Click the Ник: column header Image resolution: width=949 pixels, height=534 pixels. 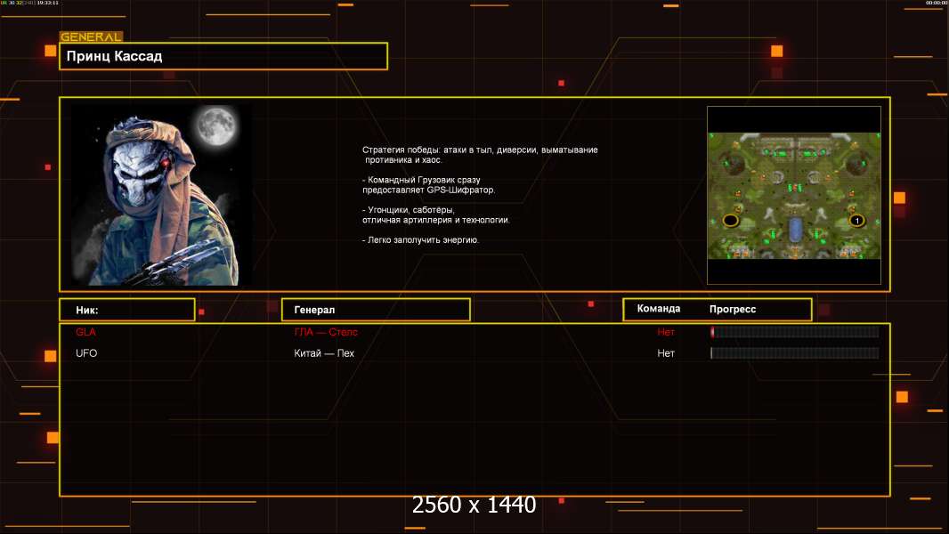(x=127, y=310)
